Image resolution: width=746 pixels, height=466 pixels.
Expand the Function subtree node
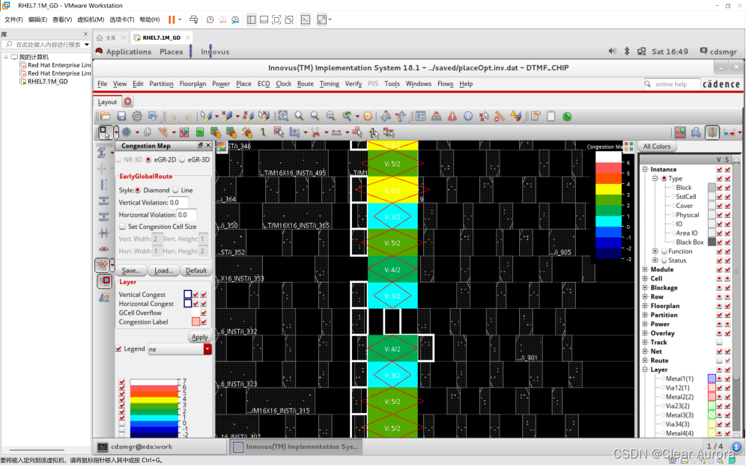point(655,251)
